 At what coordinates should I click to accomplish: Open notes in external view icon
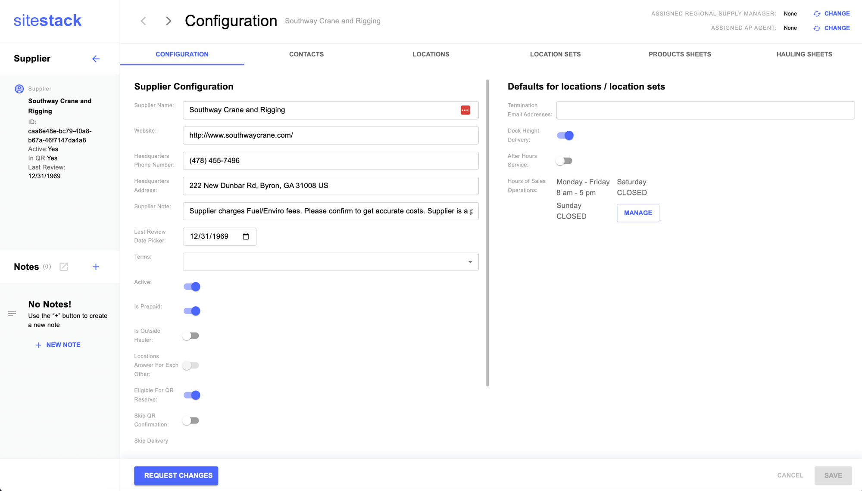coord(64,267)
